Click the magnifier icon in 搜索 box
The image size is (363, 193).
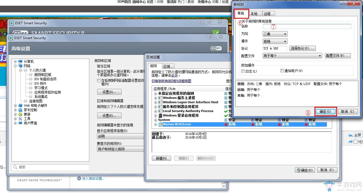pos(15,167)
